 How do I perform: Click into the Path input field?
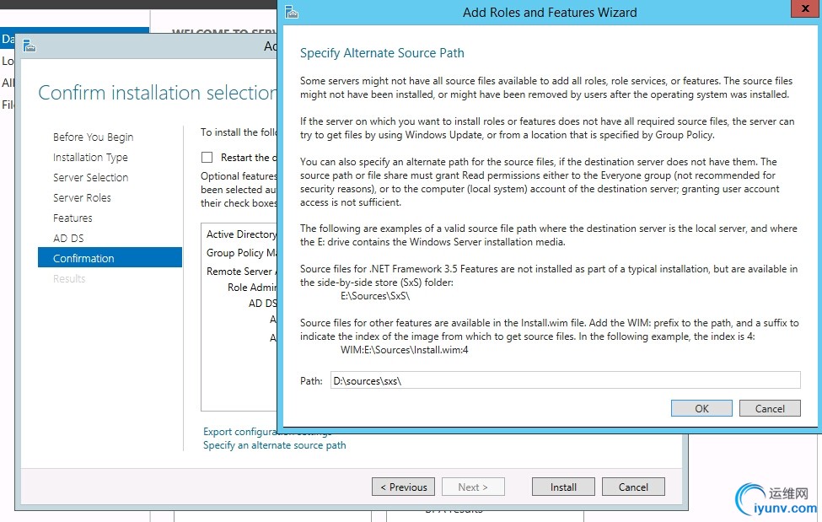point(565,380)
